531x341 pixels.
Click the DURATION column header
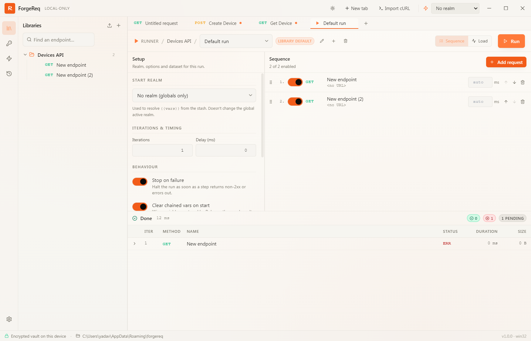[x=487, y=231]
